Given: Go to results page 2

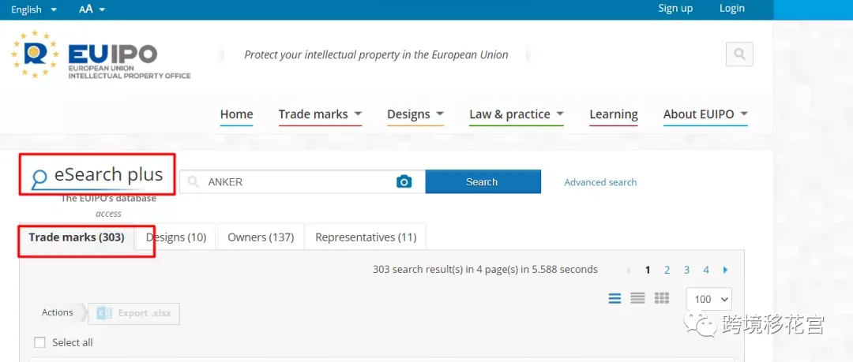Looking at the screenshot, I should pyautogui.click(x=667, y=270).
